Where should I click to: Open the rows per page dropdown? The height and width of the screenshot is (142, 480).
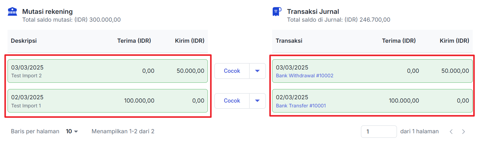pyautogui.click(x=72, y=131)
